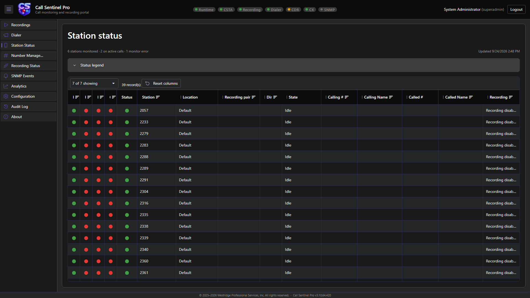Click the SNMP Events bell icon
The height and width of the screenshot is (298, 530).
pos(6,76)
